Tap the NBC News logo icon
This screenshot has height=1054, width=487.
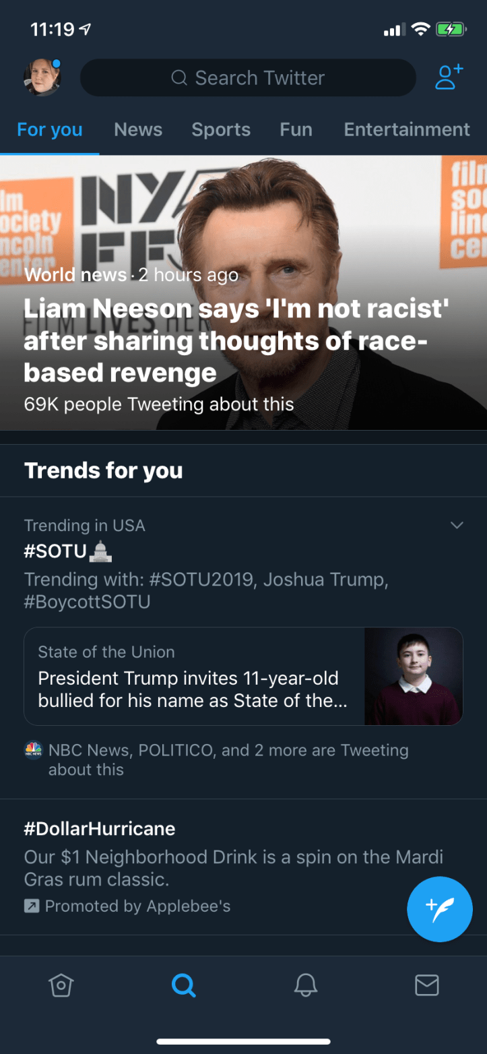[x=32, y=751]
